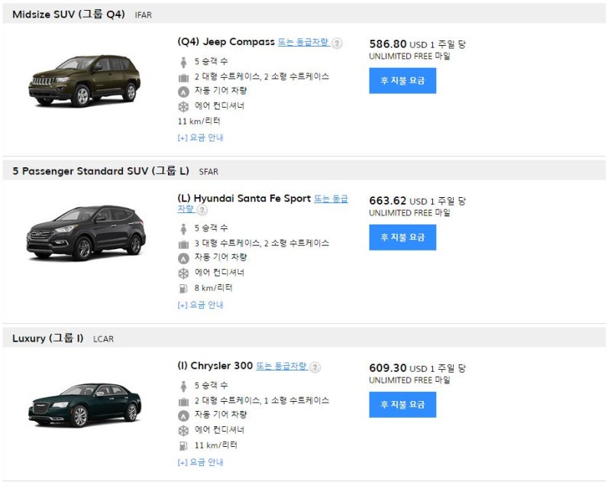Expand rate details for Jeep Compass
The width and height of the screenshot is (611, 482).
[200, 138]
